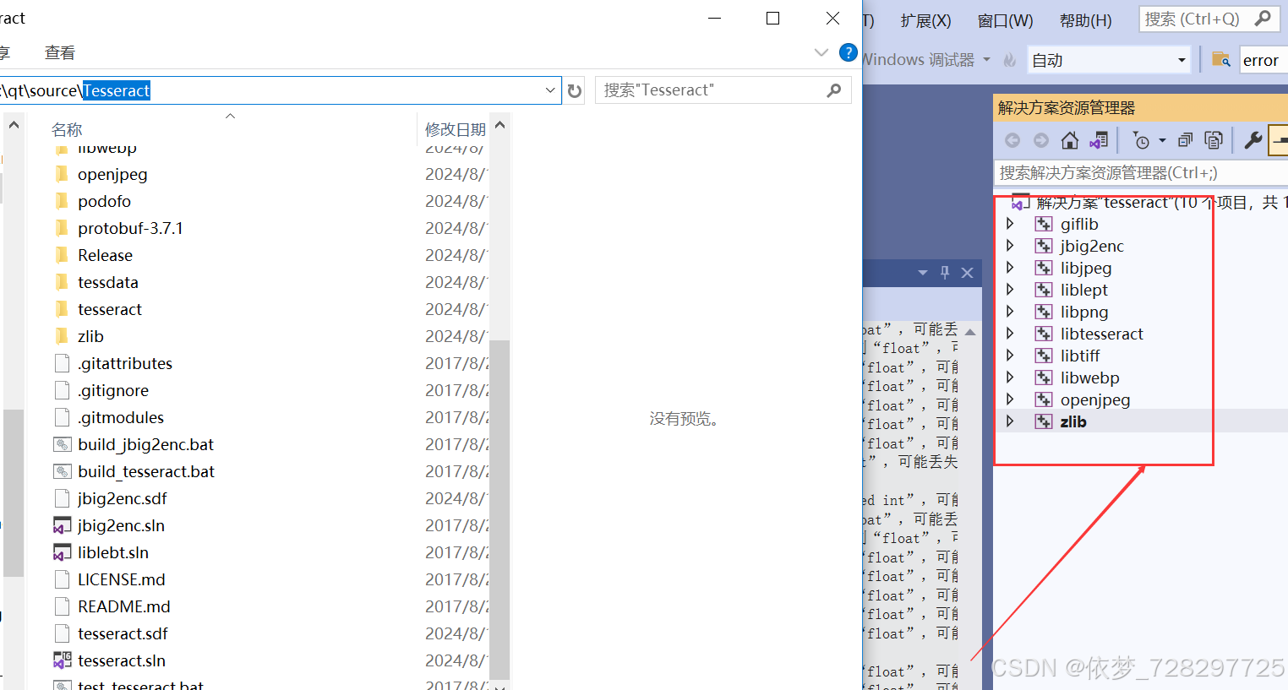
Task: Select tesseract.sdf in file list
Action: (x=123, y=633)
